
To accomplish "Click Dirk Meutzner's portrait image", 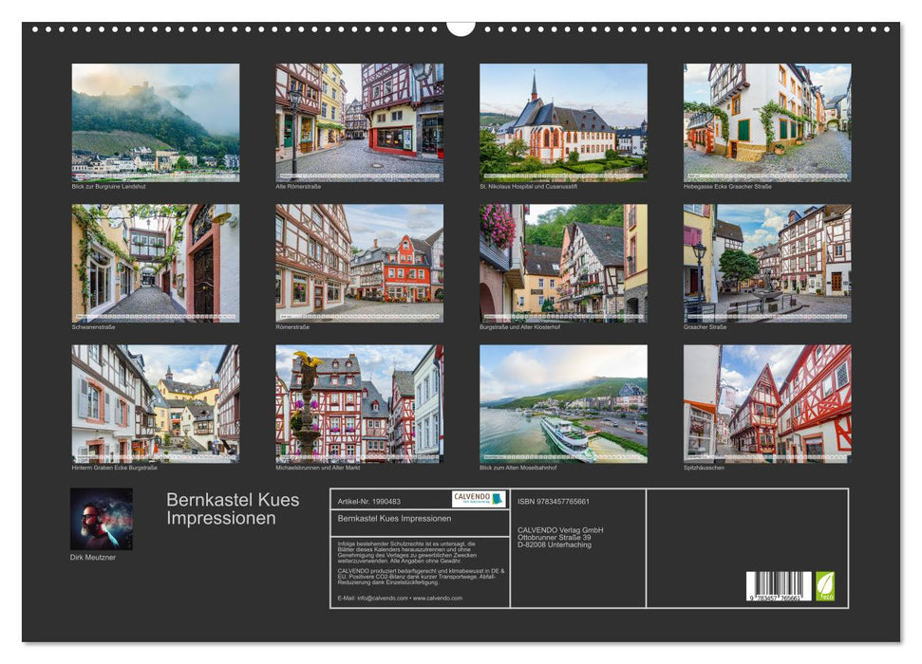I will tap(102, 519).
